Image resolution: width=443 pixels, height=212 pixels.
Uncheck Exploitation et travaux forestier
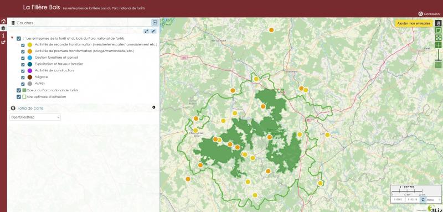click(23, 64)
